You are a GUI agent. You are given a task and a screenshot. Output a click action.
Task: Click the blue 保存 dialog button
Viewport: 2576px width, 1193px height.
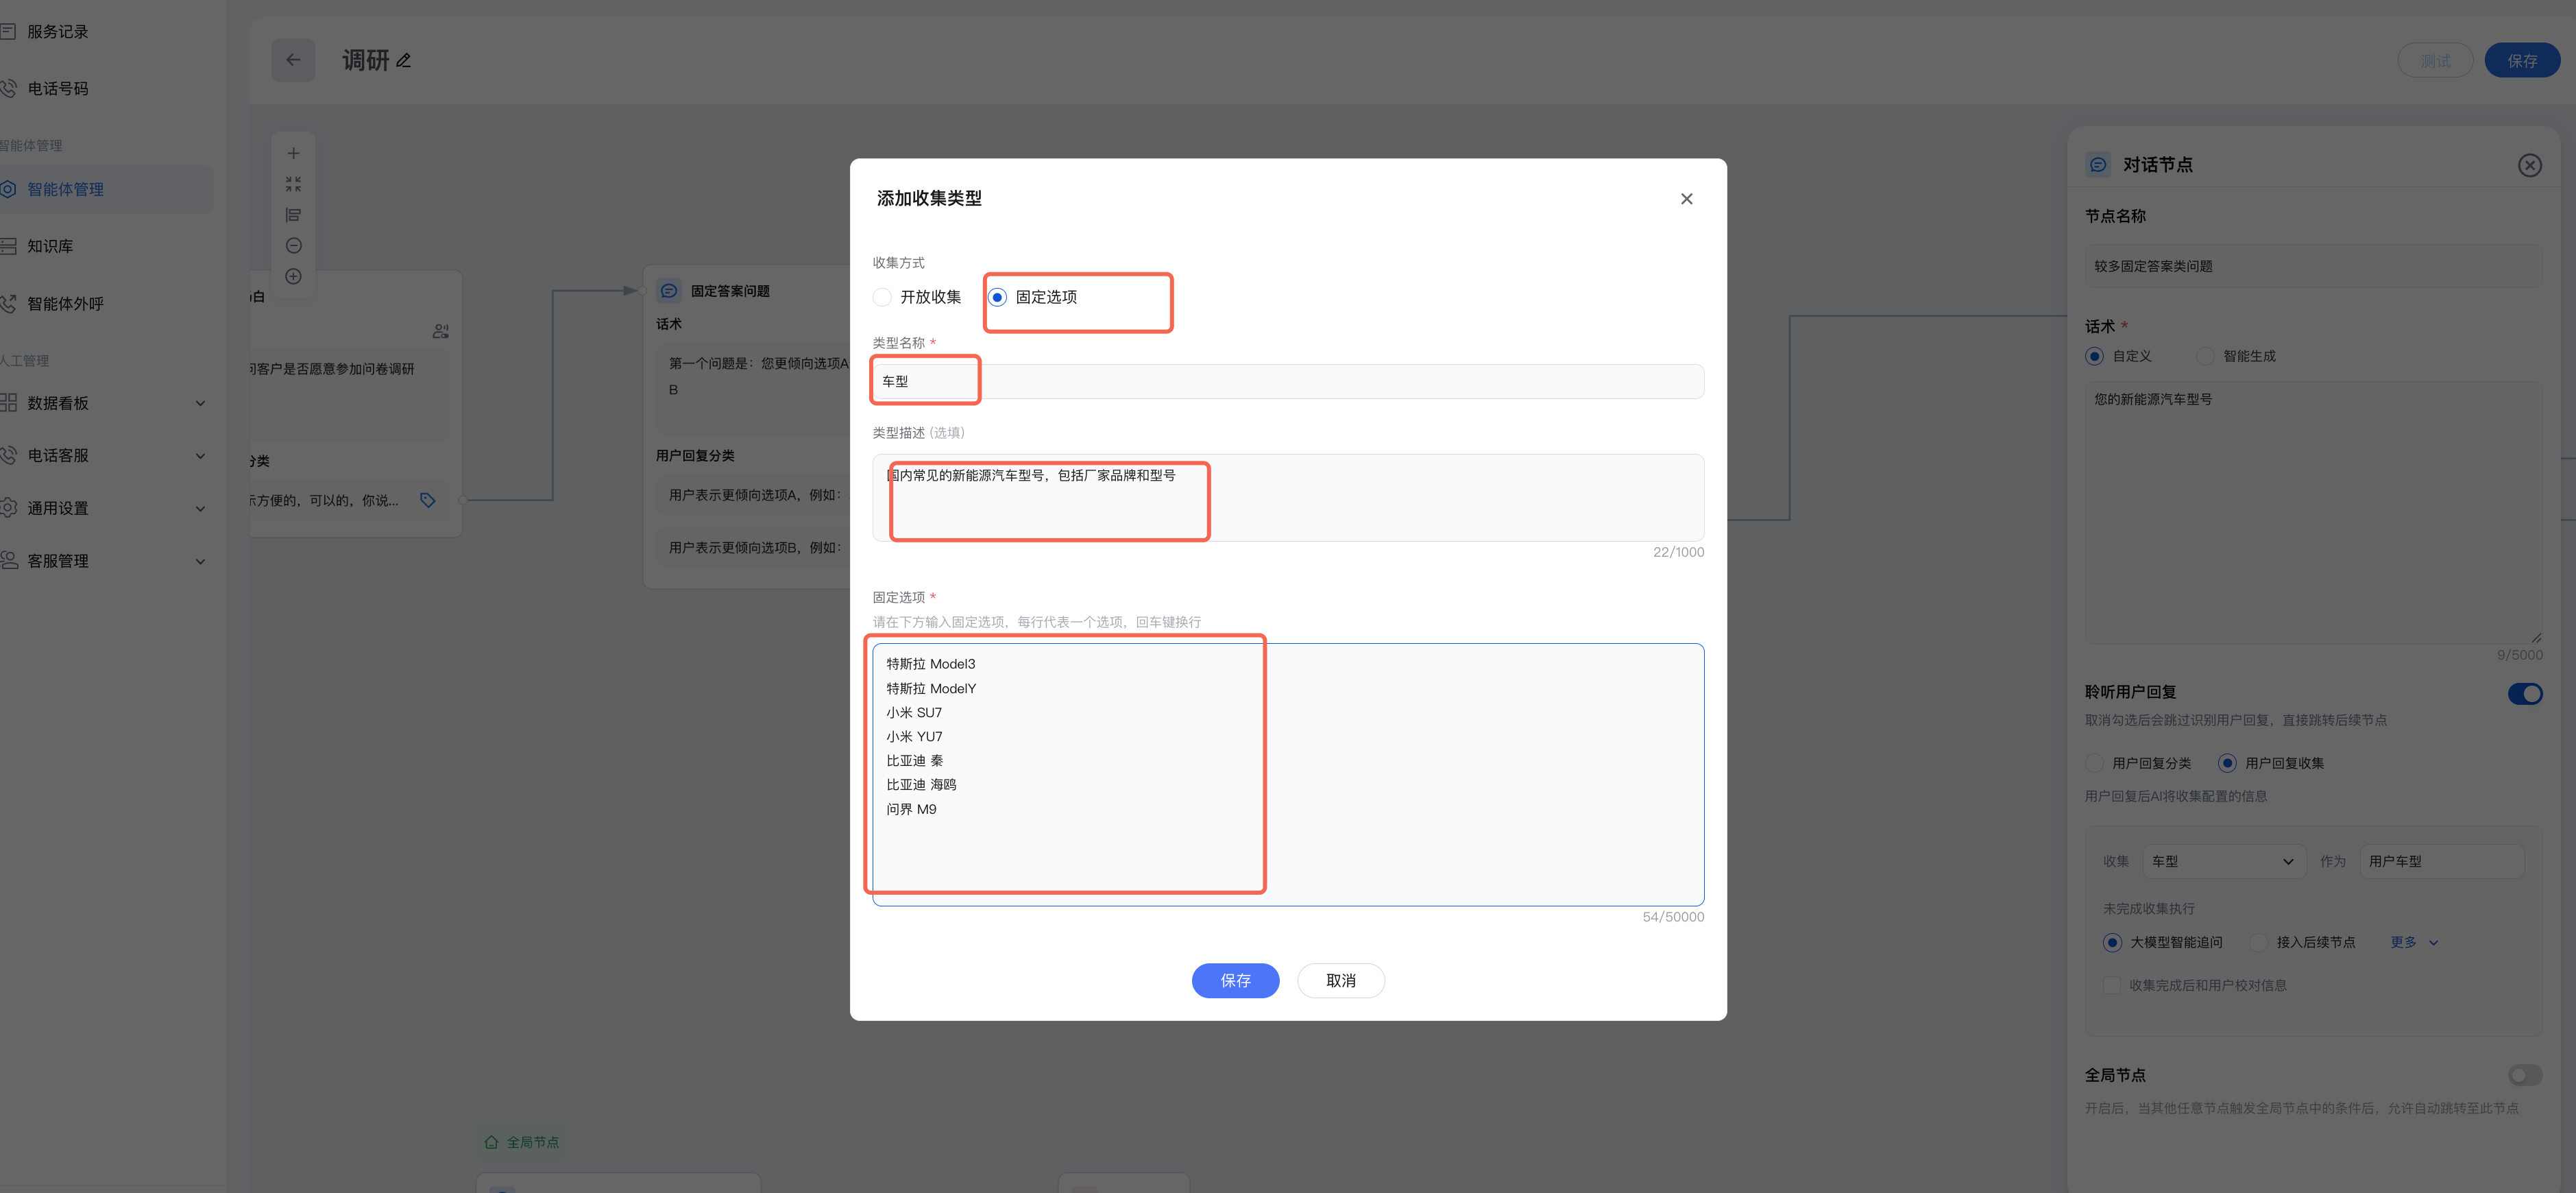point(1235,980)
